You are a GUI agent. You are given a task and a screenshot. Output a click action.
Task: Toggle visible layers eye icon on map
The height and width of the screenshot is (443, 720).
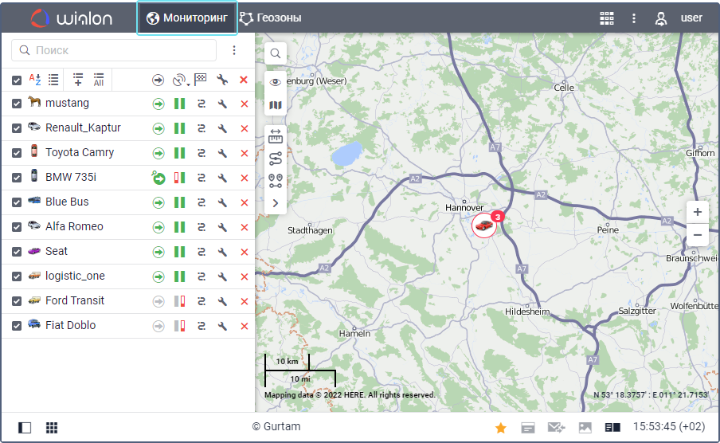[x=276, y=81]
